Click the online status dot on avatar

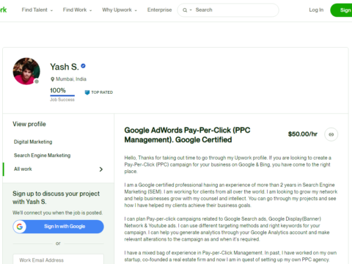click(x=37, y=81)
